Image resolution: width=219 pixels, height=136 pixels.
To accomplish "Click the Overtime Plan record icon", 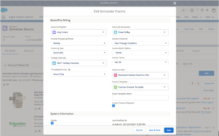I will click(x=115, y=75).
